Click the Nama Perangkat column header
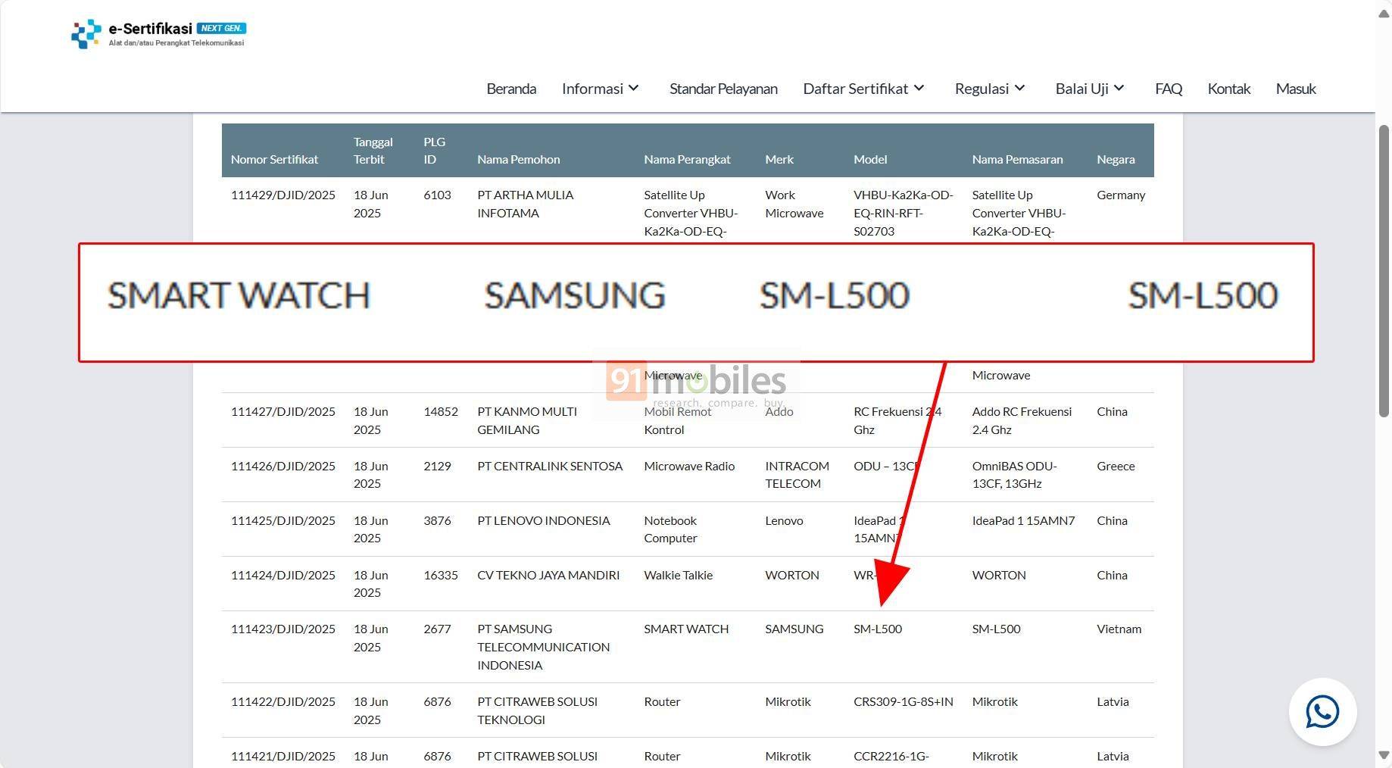This screenshot has height=768, width=1392. point(687,159)
